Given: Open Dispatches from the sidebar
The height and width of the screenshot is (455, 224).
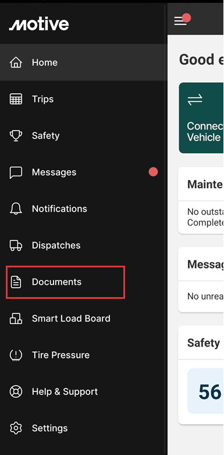Looking at the screenshot, I should pyautogui.click(x=83, y=245).
